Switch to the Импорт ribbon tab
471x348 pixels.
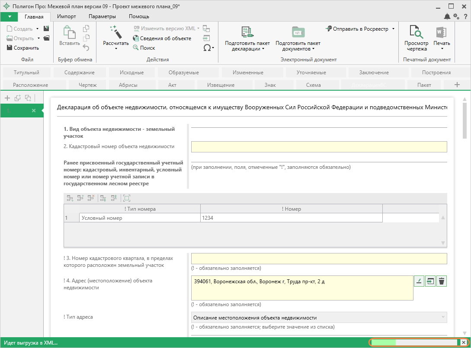66,16
